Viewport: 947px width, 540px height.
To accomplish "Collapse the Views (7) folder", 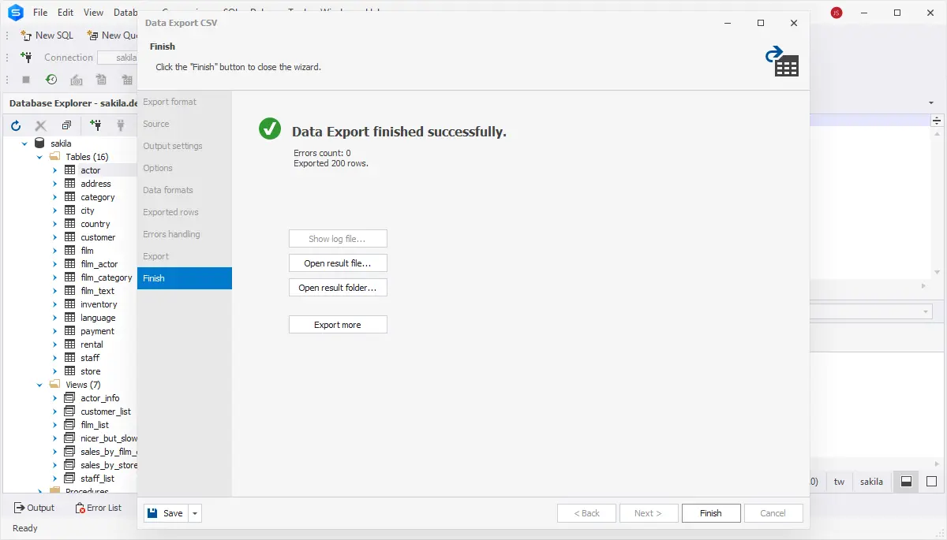I will click(x=39, y=385).
